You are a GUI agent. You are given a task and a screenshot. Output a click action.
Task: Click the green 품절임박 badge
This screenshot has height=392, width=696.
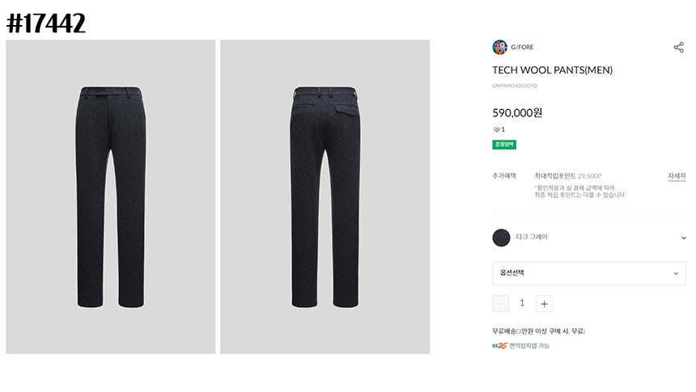pos(504,145)
